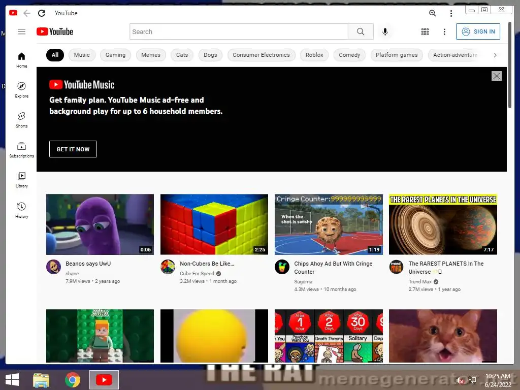
Task: Open YouTube settings three-dot menu
Action: point(444,31)
